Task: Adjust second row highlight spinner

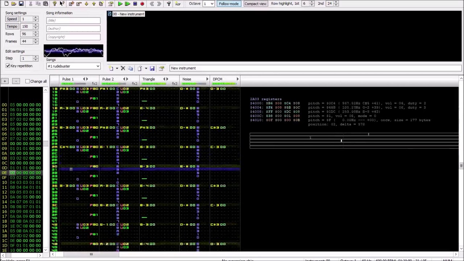Action: 336,4
